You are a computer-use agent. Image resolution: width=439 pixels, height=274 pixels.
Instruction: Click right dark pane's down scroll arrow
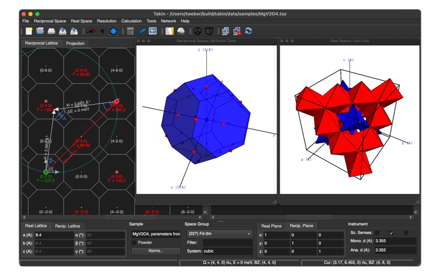416,212
